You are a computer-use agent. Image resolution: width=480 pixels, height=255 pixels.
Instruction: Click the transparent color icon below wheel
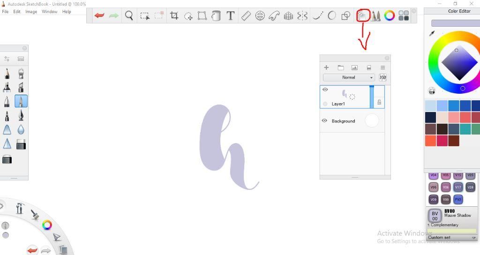(432, 90)
